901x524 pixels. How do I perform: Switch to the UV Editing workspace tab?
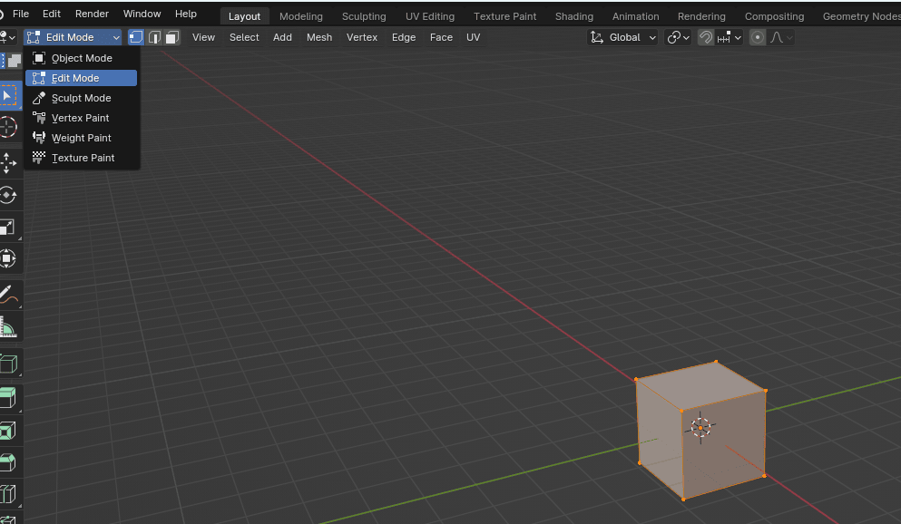[429, 16]
